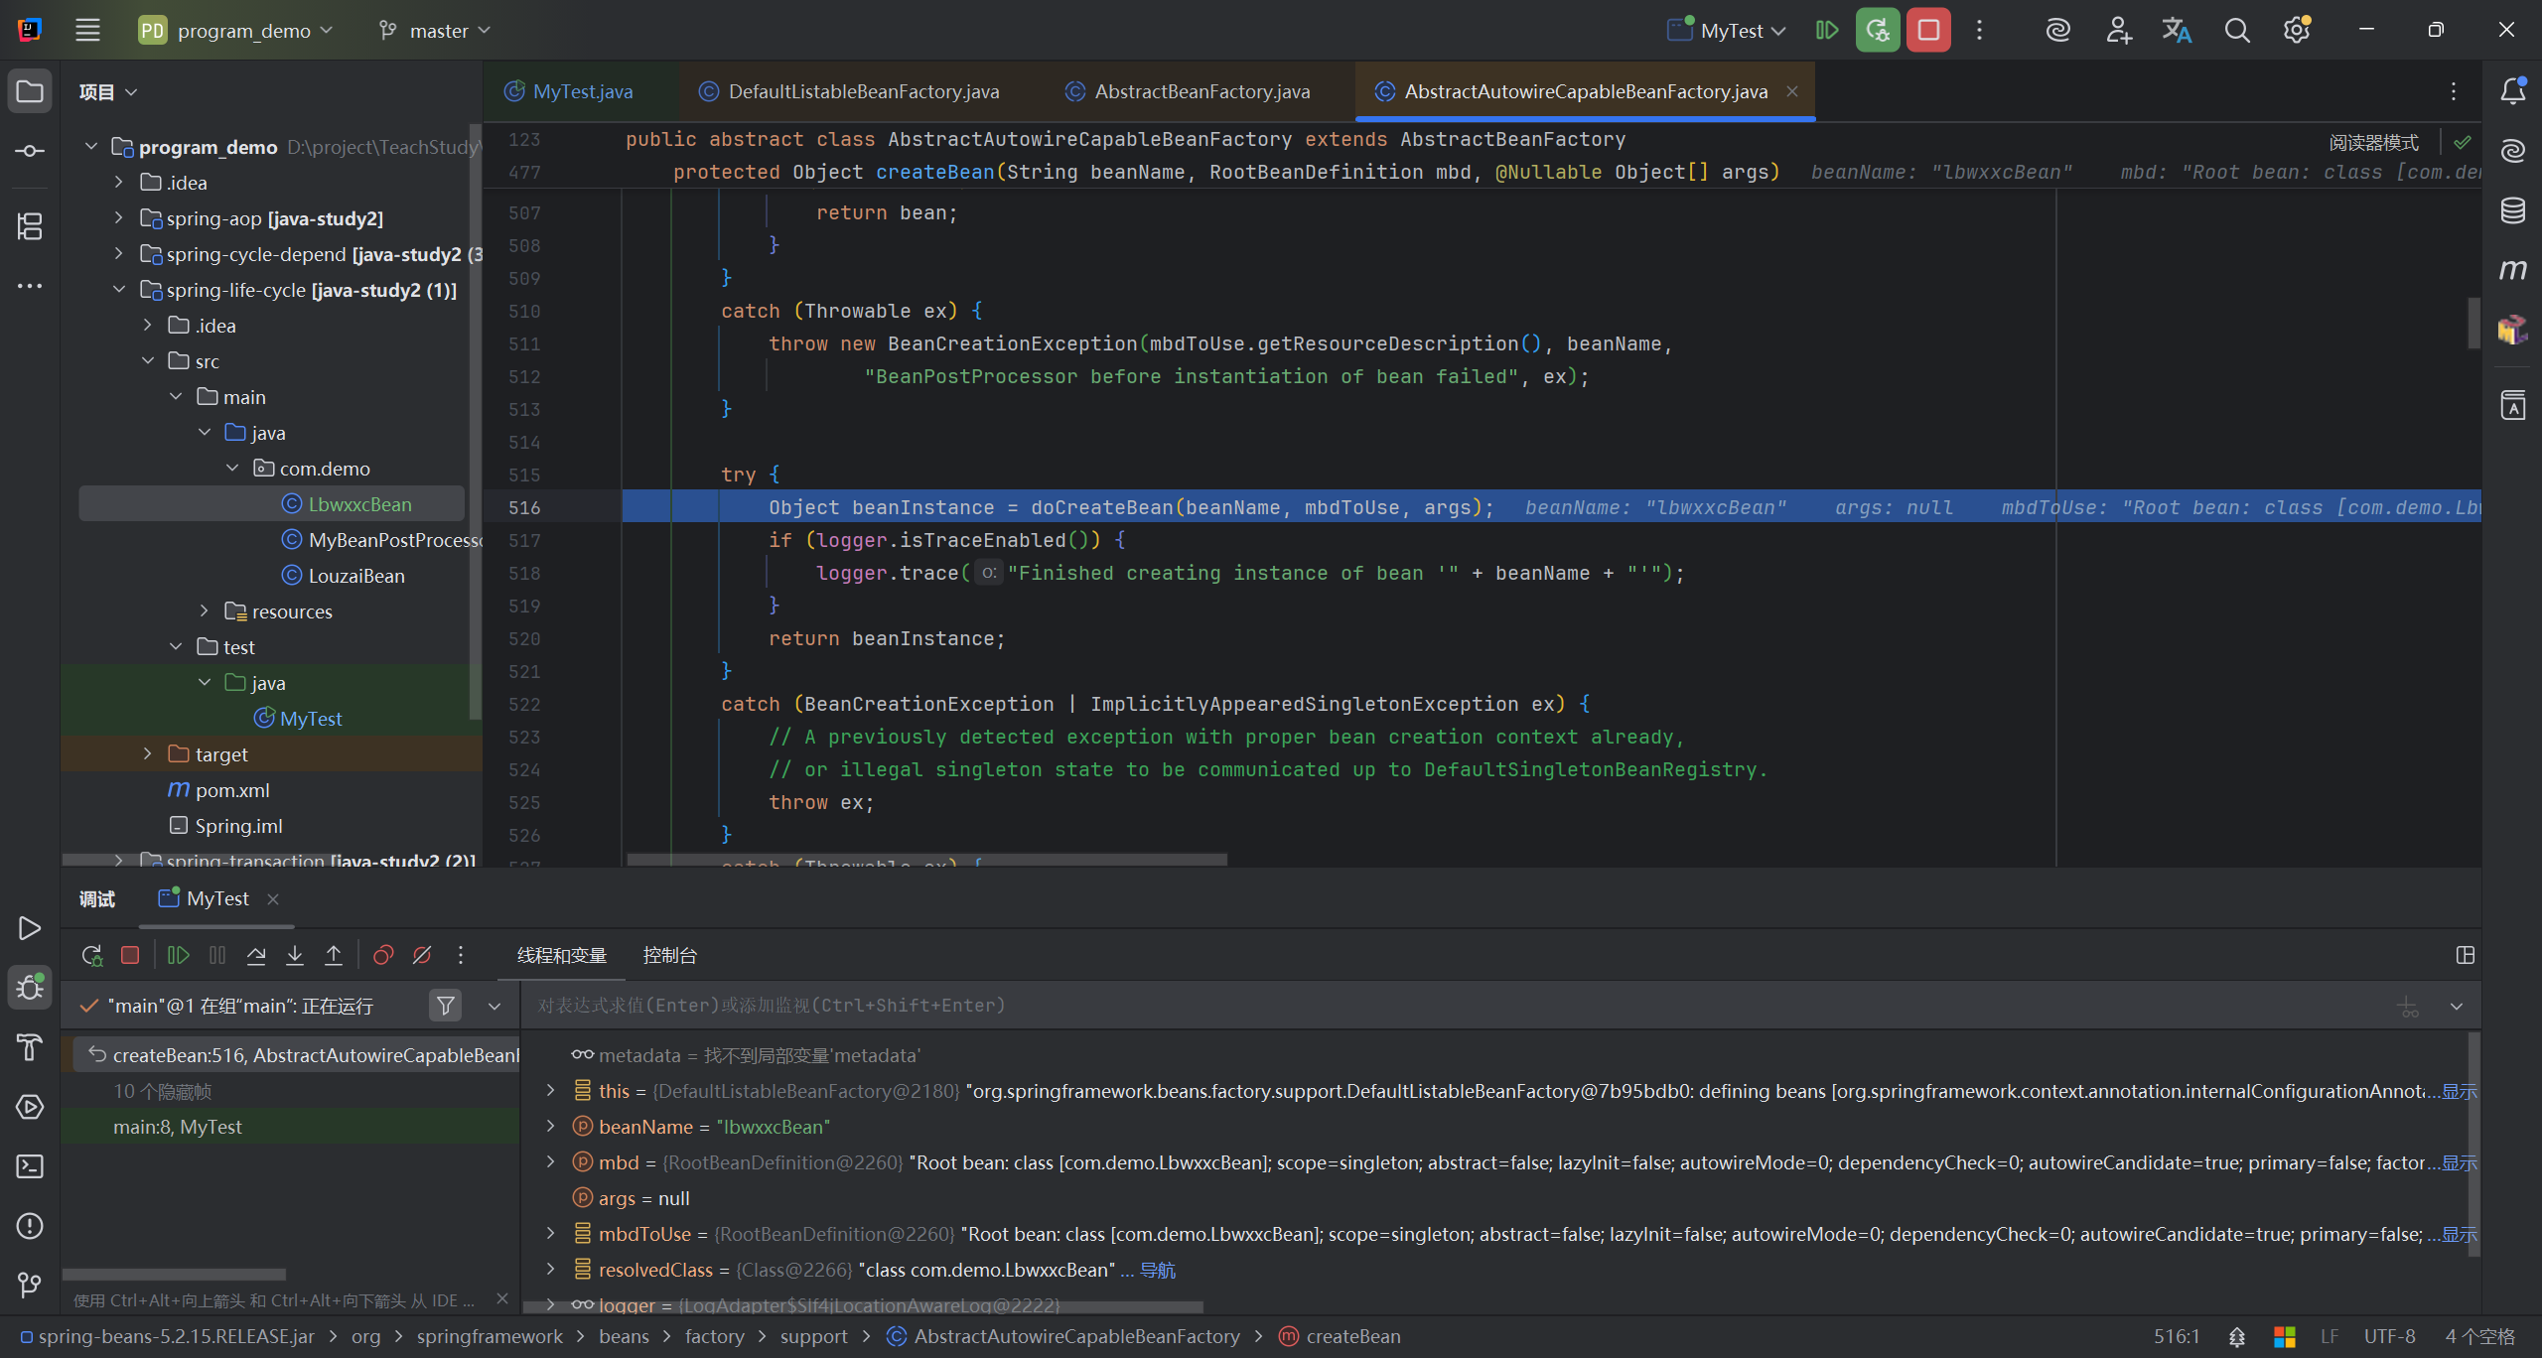Toggle reader mode label in editor
The height and width of the screenshot is (1358, 2542).
click(x=2373, y=143)
